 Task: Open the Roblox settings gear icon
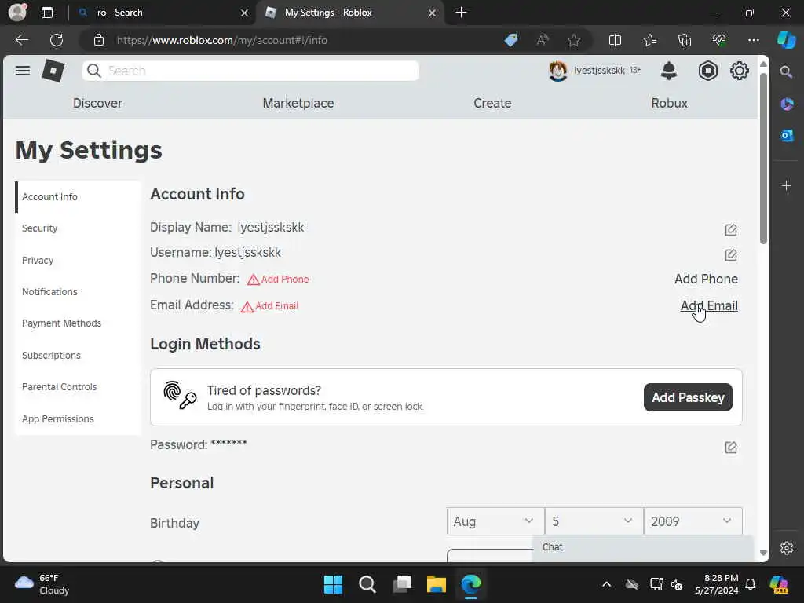[739, 71]
